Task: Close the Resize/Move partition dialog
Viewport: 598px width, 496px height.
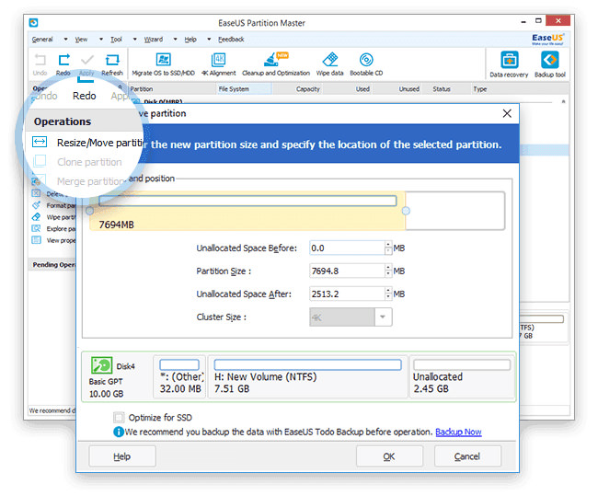Action: (x=507, y=113)
